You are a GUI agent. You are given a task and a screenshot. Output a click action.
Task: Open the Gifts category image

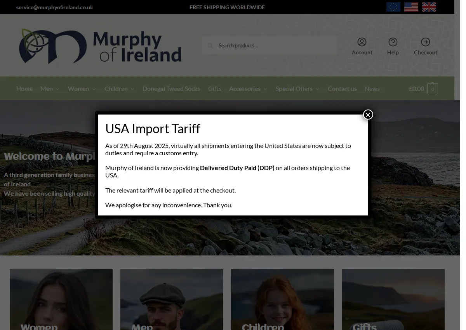(x=393, y=299)
